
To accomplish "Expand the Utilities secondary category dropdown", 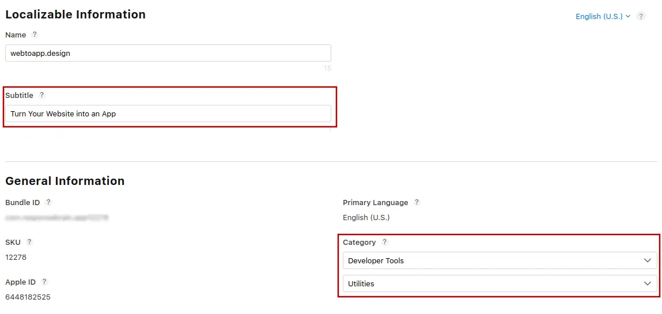I will point(500,283).
